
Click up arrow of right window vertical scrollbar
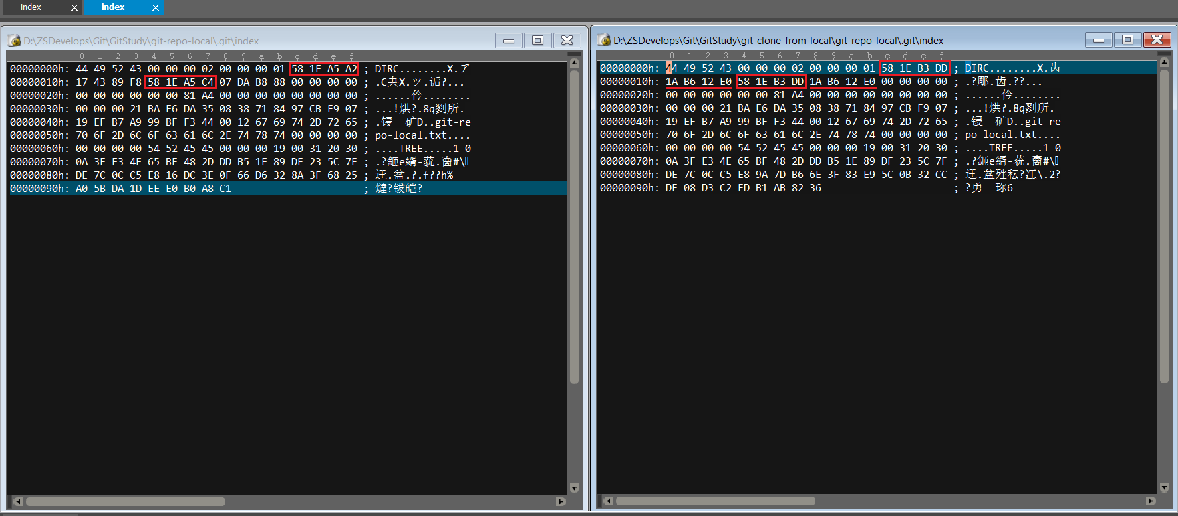pyautogui.click(x=1164, y=62)
